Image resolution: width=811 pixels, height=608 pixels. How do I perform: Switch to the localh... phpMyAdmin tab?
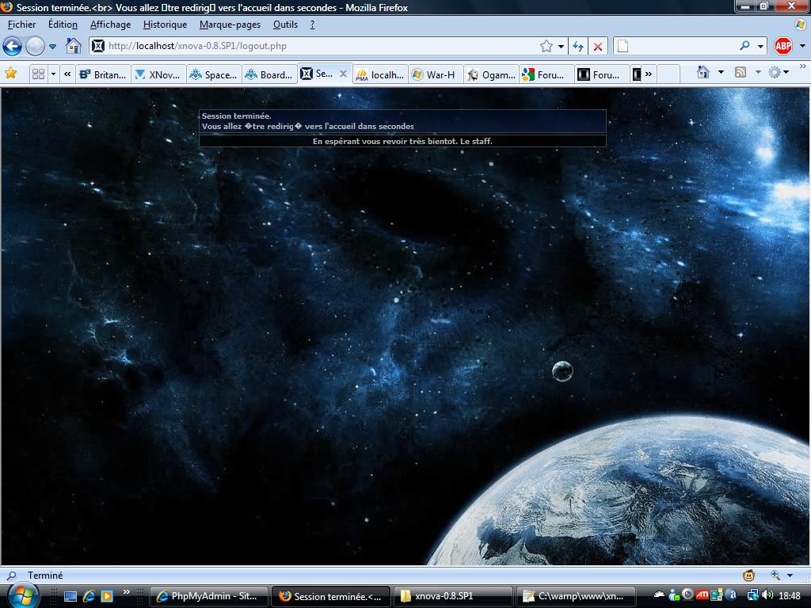tap(380, 74)
